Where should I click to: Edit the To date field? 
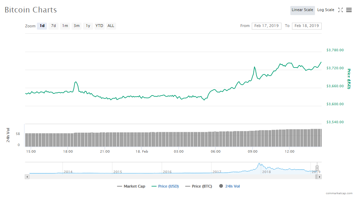[306, 26]
